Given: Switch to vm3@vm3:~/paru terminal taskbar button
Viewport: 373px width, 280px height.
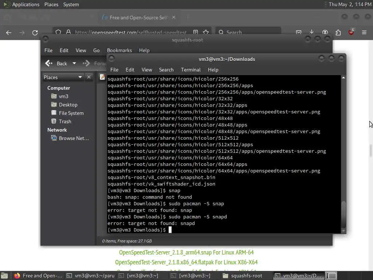Looking at the screenshot, I should pyautogui.click(x=90, y=276).
